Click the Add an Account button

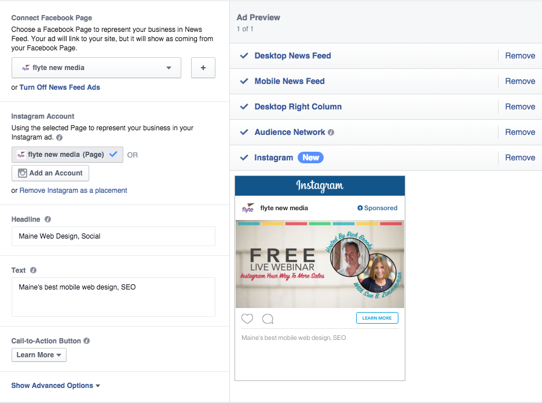click(50, 173)
